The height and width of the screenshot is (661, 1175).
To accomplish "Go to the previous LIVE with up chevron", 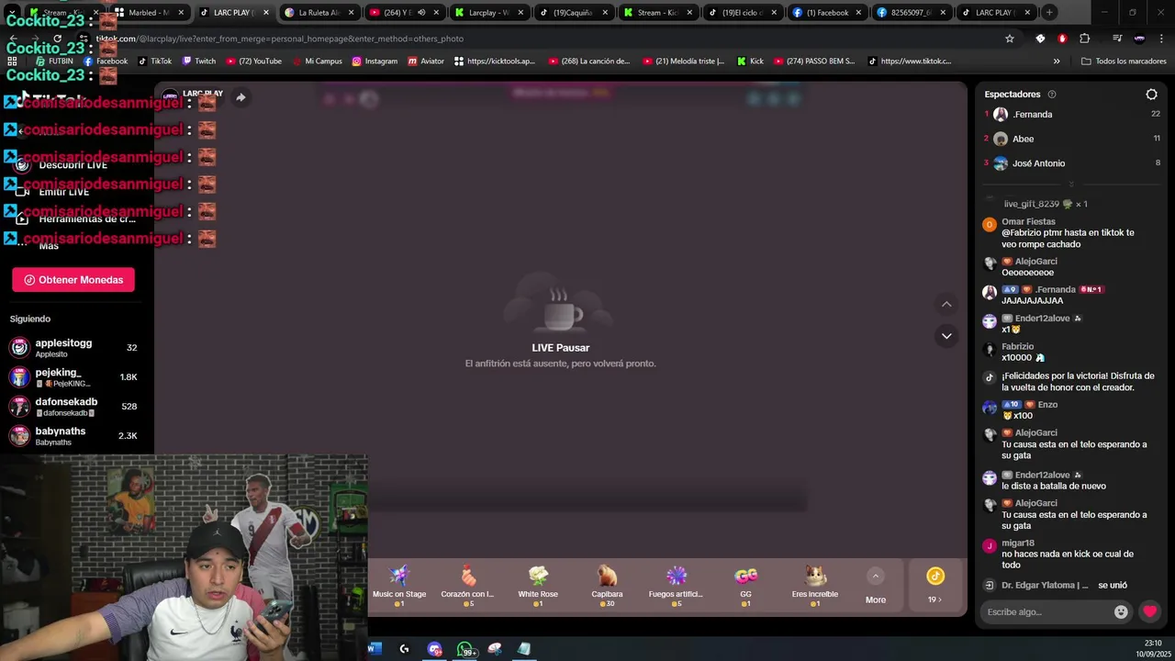I will coord(946,304).
